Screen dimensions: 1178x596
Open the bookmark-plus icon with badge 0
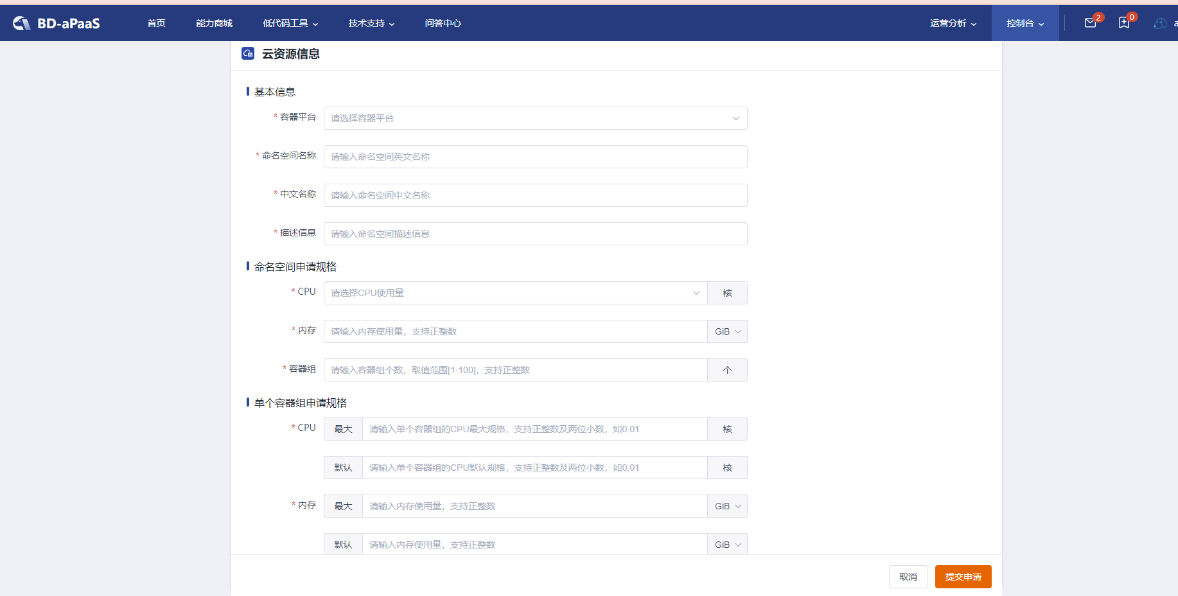[1124, 23]
